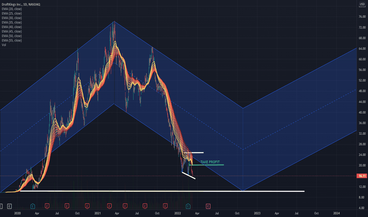Open the USD currency selector
This screenshot has width=368, height=217.
362,4
